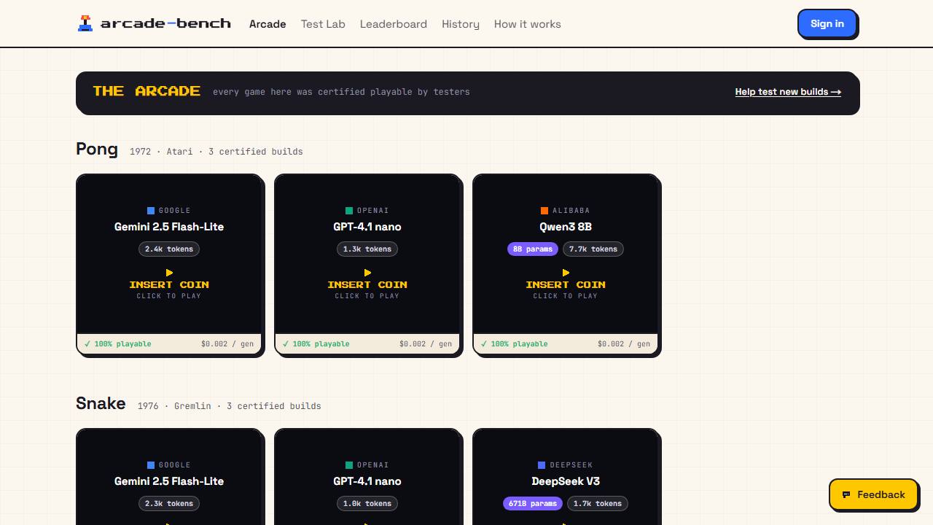The image size is (933, 525).
Task: Click the green OpenAI icon on Snake's GPT-4.1 nano card
Action: point(349,465)
